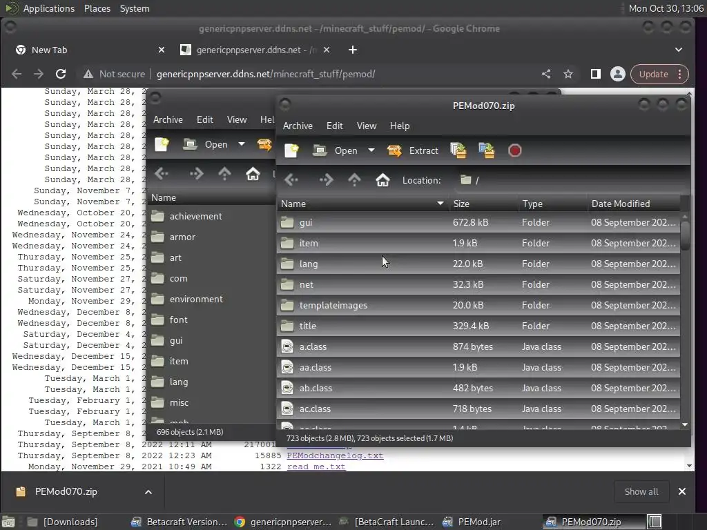707x530 pixels.
Task: Expand the Open dropdown arrow in PEMod070.zip
Action: click(x=371, y=150)
